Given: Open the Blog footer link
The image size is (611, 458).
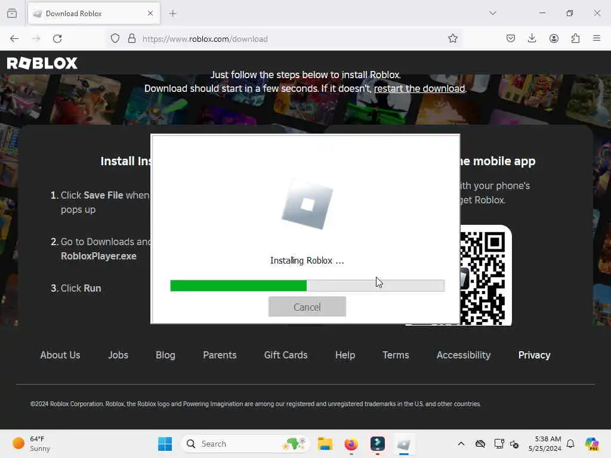Looking at the screenshot, I should [165, 355].
